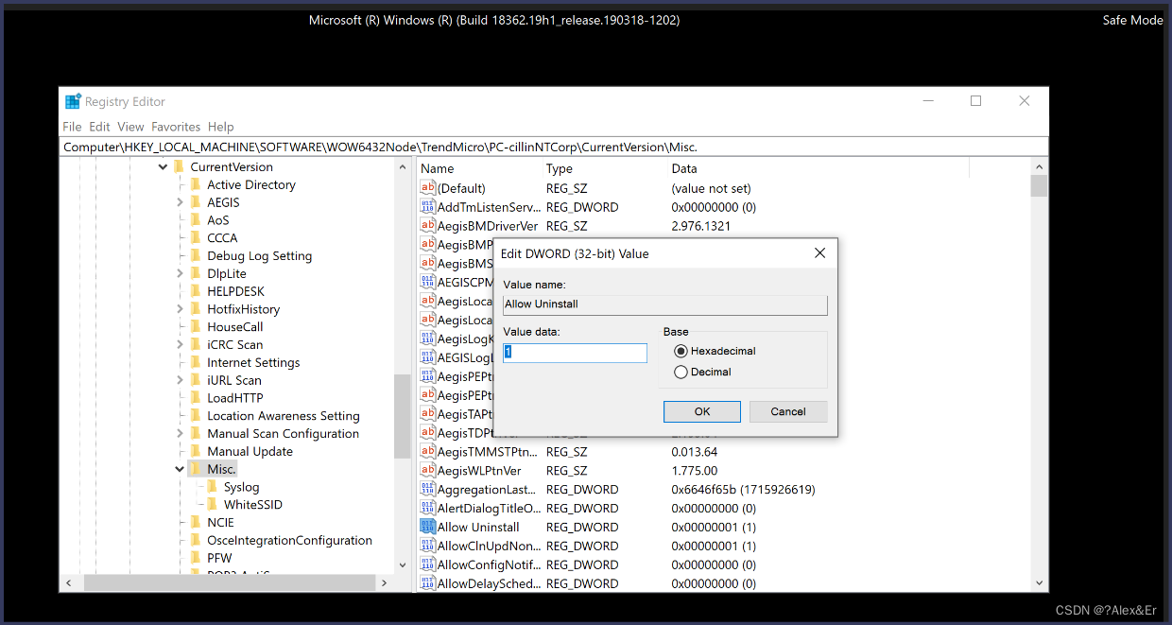1172x625 pixels.
Task: Expand the HotfixHistory tree node
Action: click(x=181, y=309)
